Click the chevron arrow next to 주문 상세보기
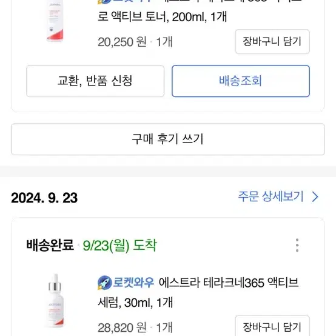This screenshot has width=336, height=336. [x=315, y=197]
